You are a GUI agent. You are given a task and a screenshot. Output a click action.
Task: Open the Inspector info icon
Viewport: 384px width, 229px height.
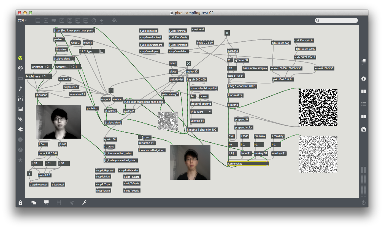pos(363,79)
